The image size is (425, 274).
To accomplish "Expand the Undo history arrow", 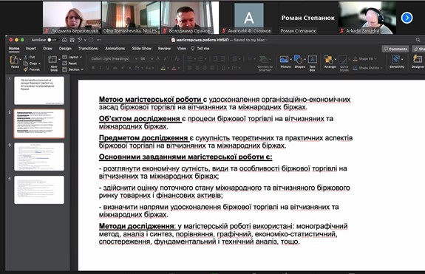I will coord(85,40).
